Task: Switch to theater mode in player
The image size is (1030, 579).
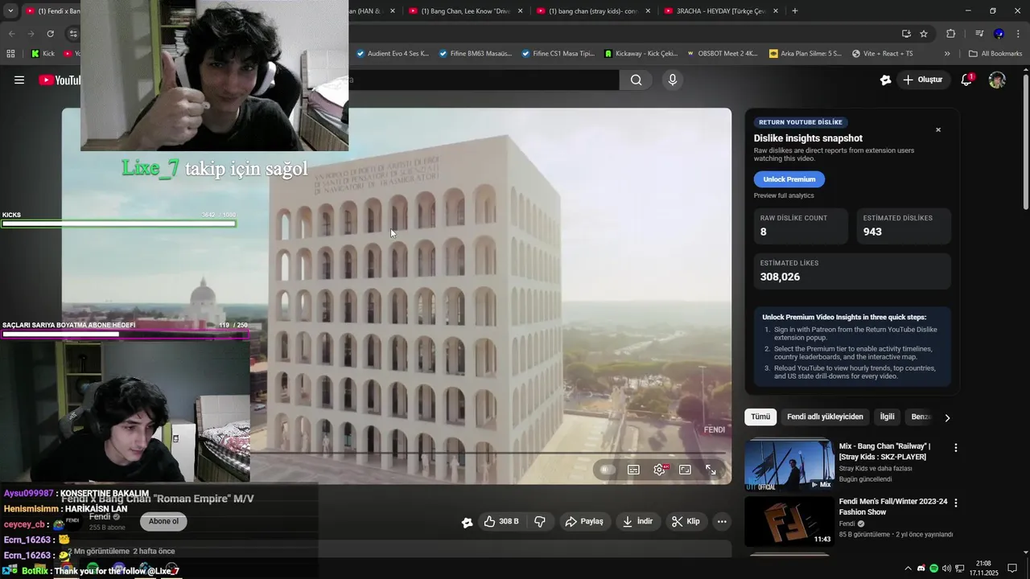Action: pyautogui.click(x=685, y=470)
